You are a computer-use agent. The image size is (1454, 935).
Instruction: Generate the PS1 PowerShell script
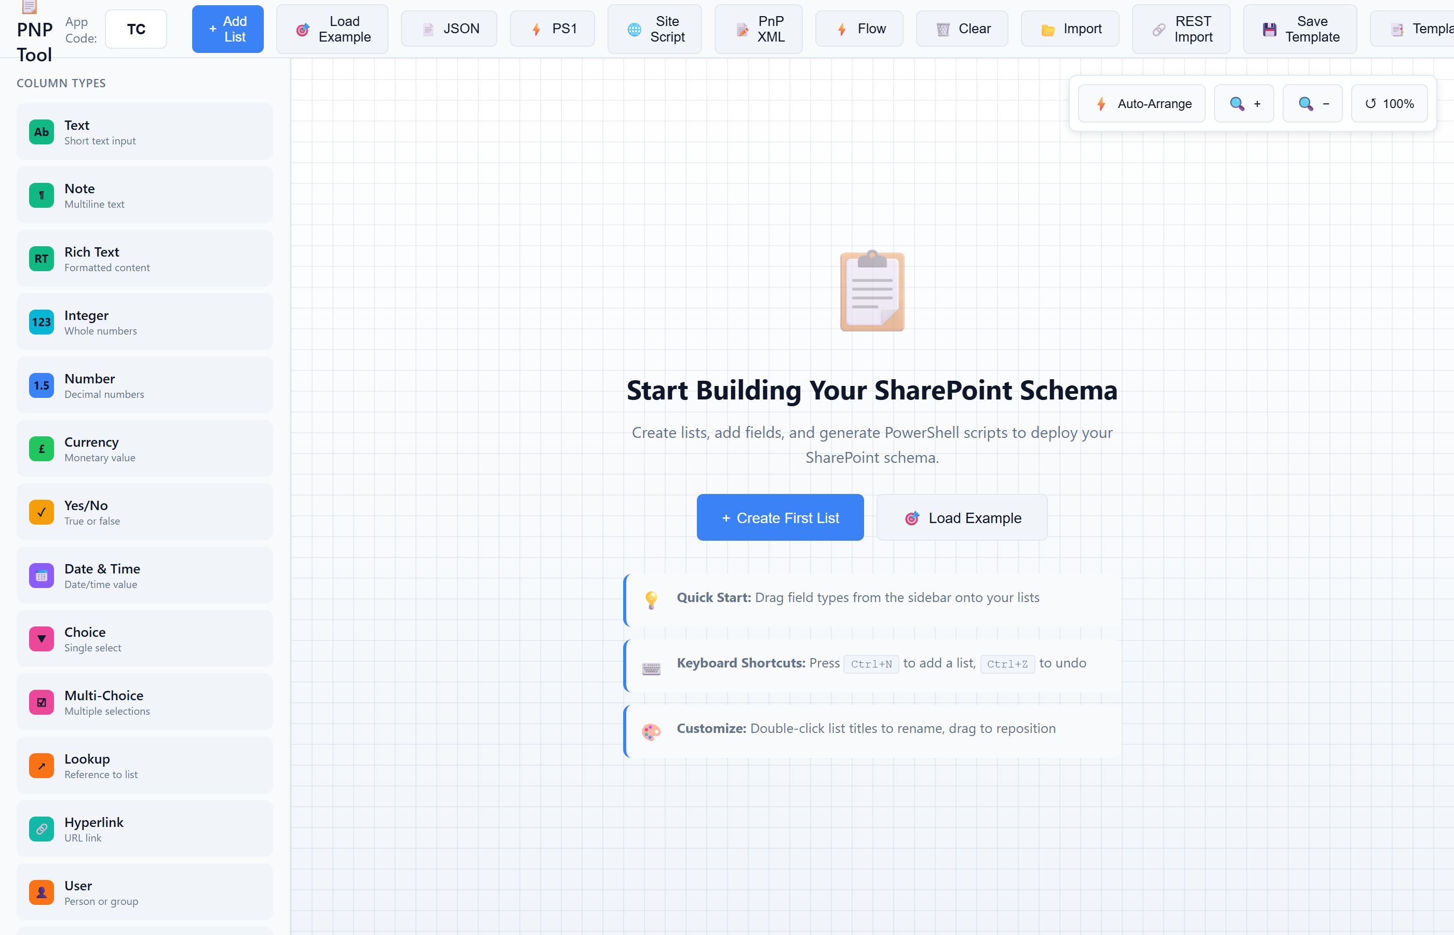pyautogui.click(x=552, y=29)
